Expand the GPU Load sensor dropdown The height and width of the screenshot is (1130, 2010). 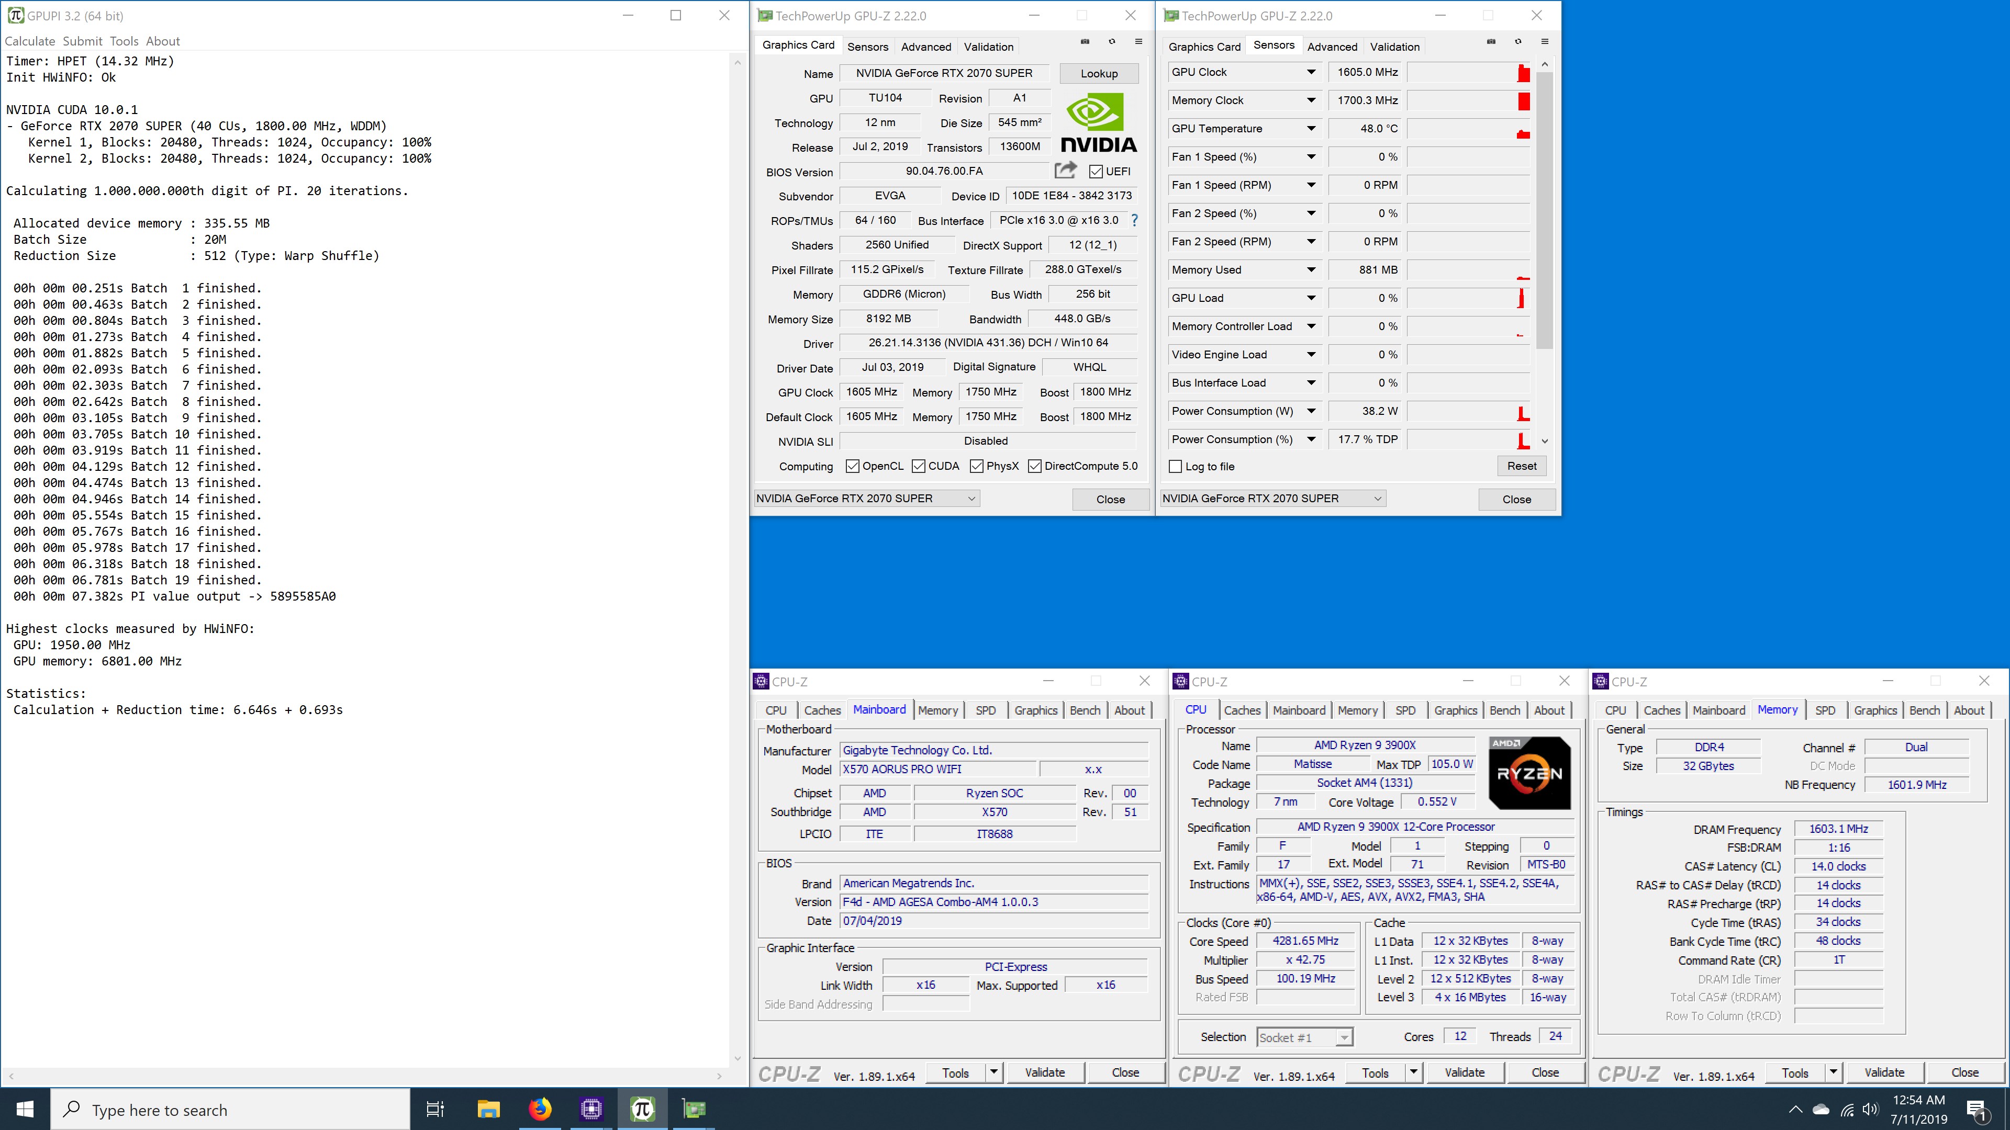pos(1311,298)
